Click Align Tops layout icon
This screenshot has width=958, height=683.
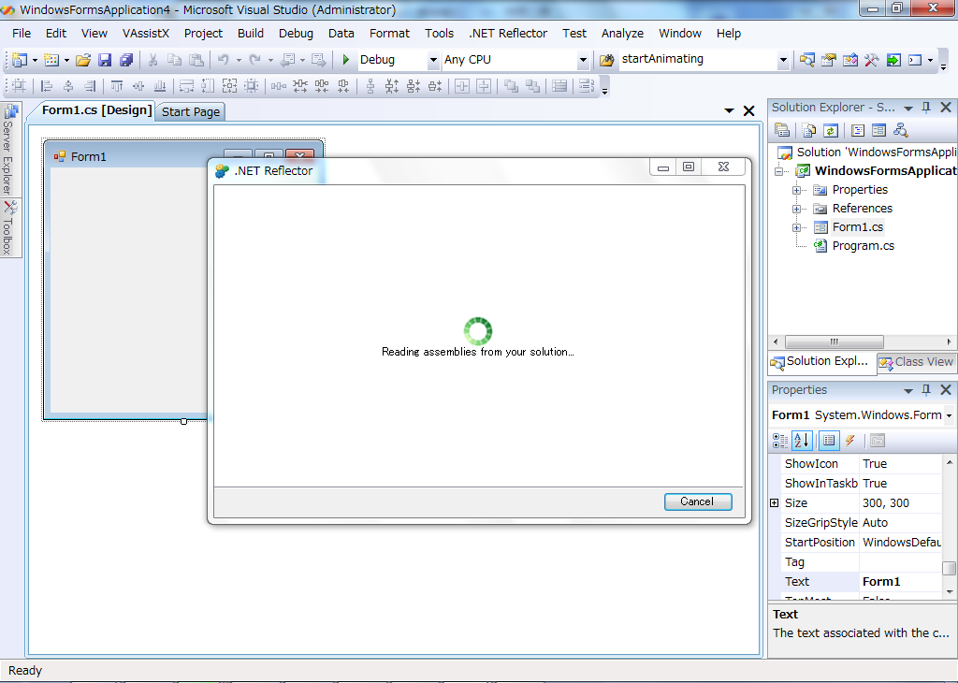tap(117, 86)
